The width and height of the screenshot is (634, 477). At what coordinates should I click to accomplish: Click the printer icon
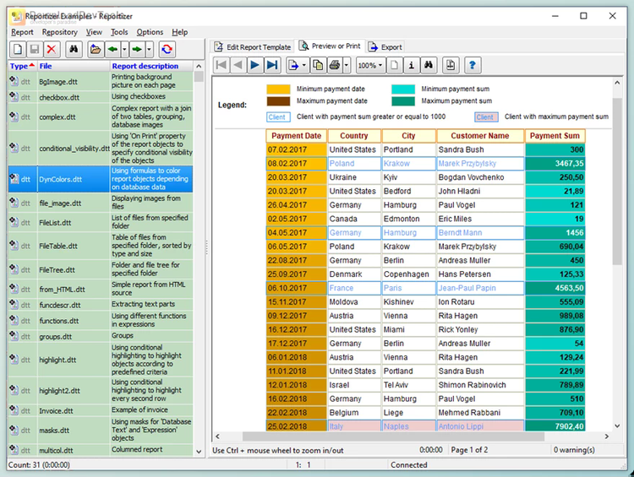point(335,65)
